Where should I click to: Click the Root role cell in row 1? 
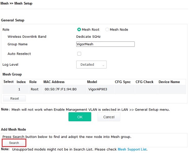pyautogui.click(x=35, y=89)
